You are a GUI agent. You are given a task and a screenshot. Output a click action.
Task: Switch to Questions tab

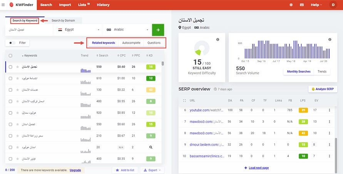point(154,43)
